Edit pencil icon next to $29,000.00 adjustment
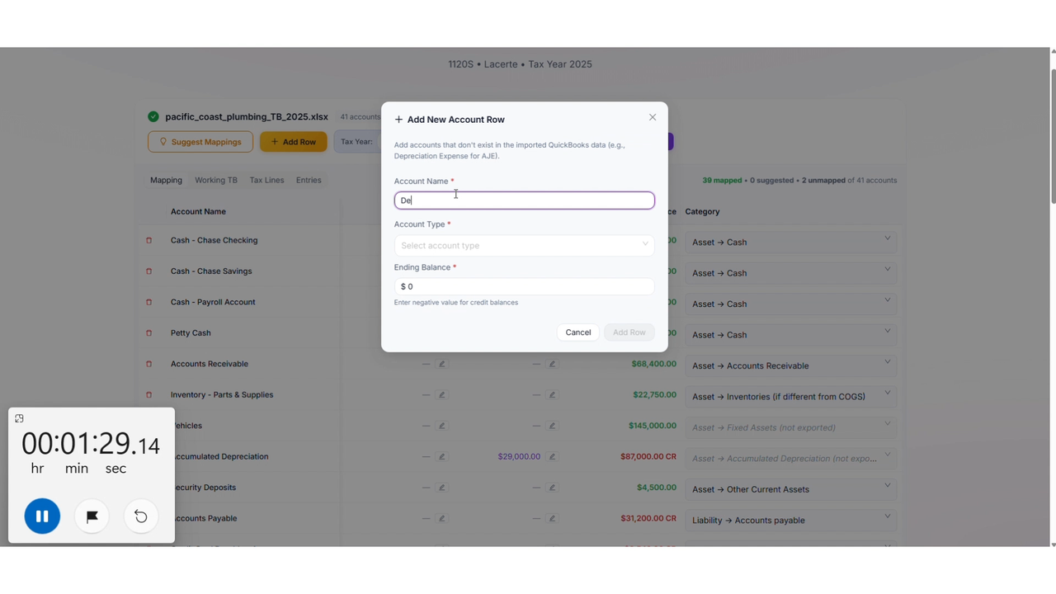 (x=552, y=456)
